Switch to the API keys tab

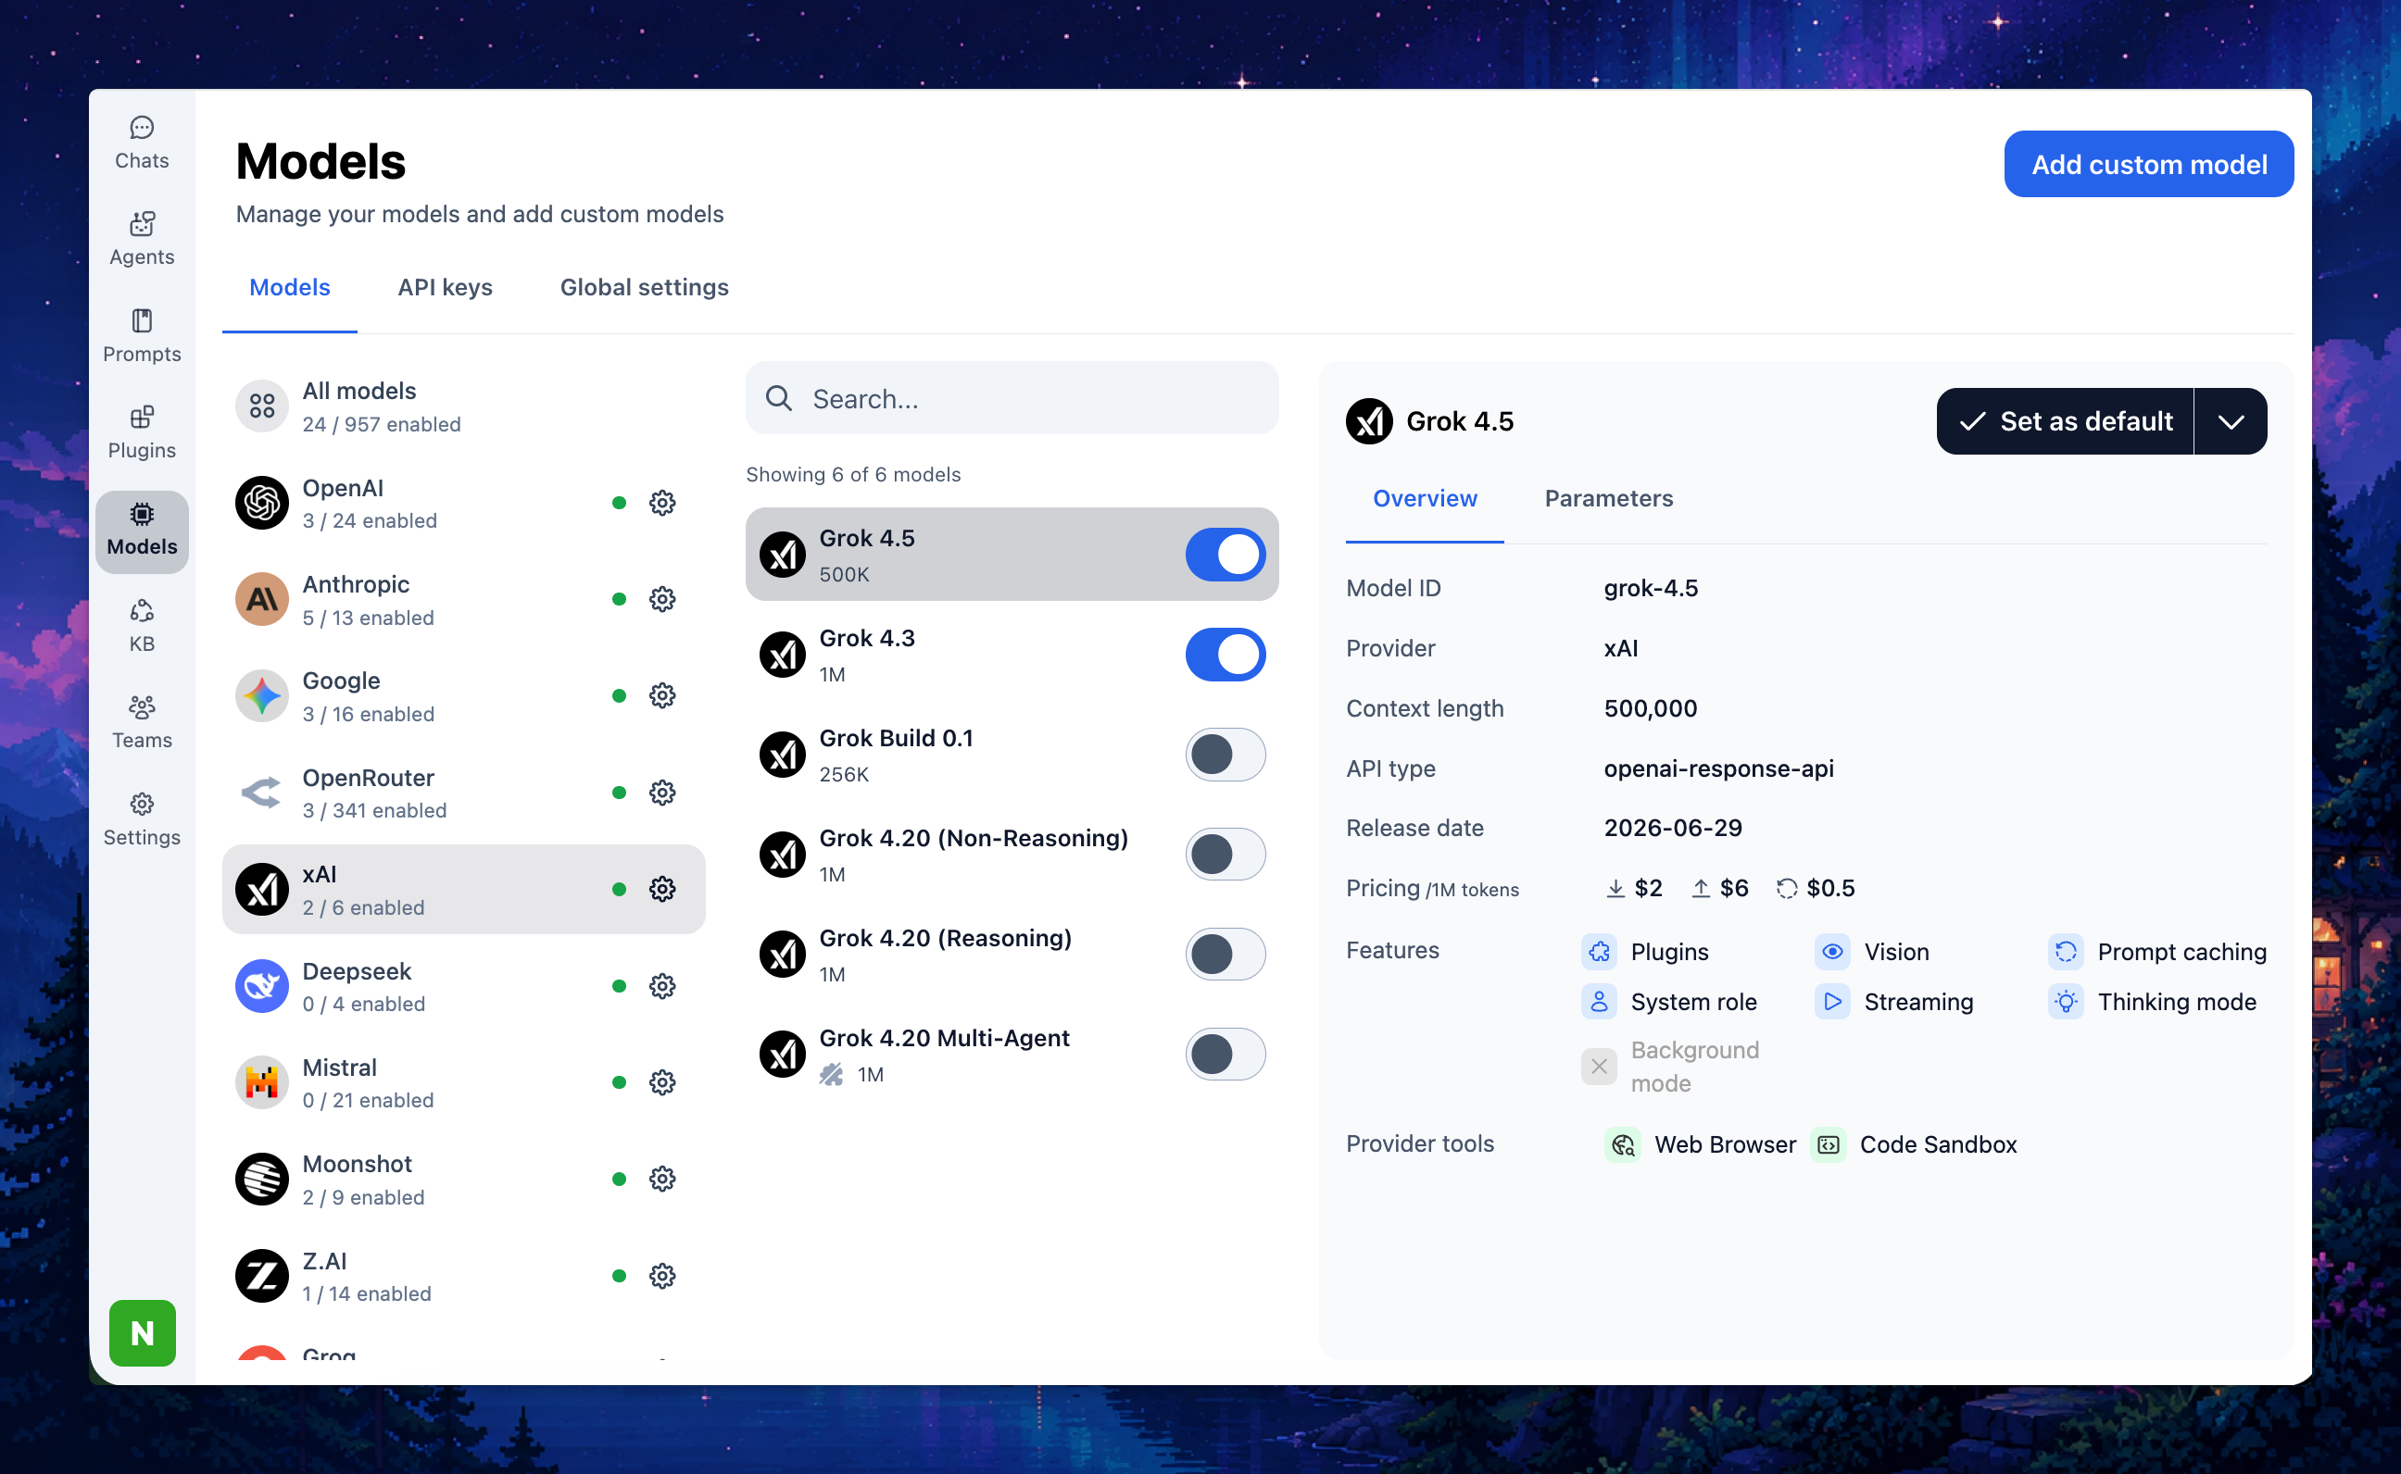coord(445,288)
